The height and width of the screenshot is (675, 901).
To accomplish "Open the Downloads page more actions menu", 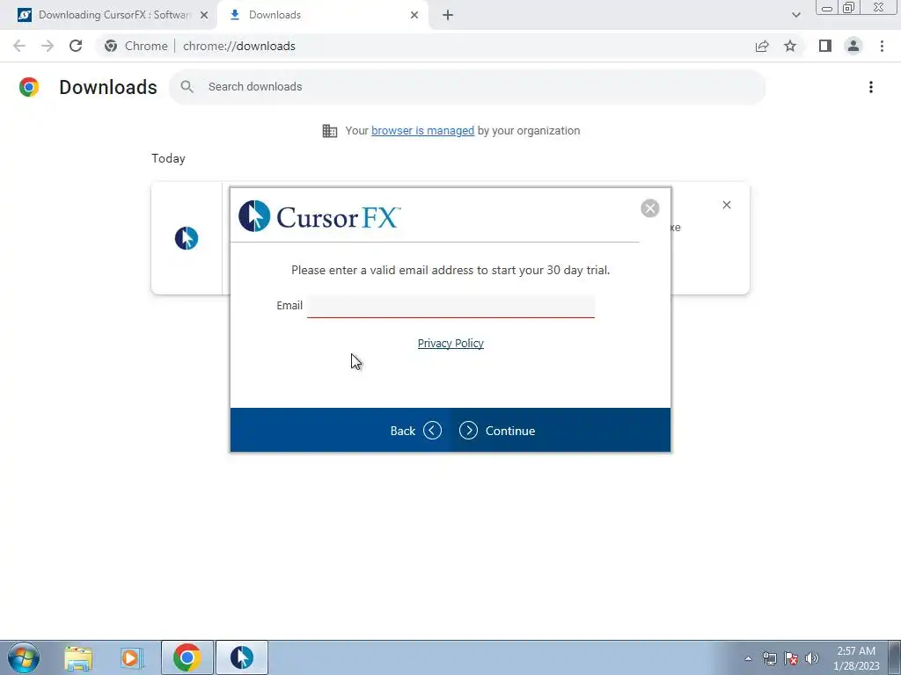I will pos(871,87).
